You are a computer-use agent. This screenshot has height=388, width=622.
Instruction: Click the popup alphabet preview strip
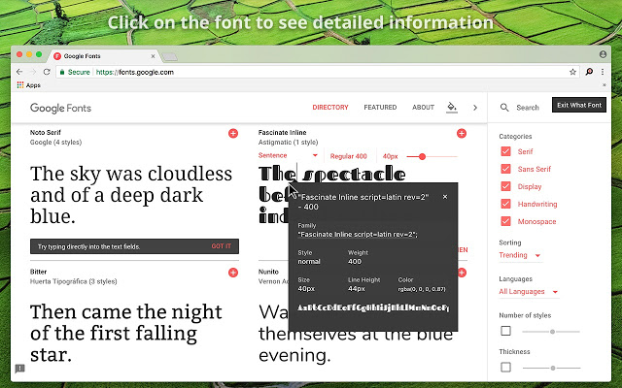[373, 307]
